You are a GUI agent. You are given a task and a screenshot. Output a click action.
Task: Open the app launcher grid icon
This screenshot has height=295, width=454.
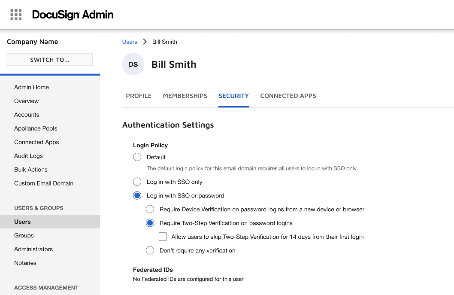point(16,15)
